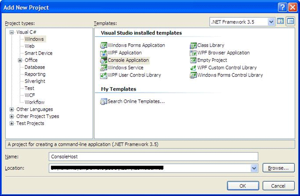This screenshot has height=196, width=300.
Task: Select Web project type
Action: coord(29,46)
